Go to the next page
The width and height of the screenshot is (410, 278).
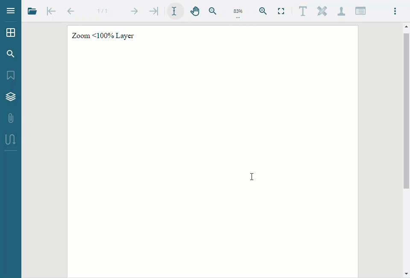(134, 11)
